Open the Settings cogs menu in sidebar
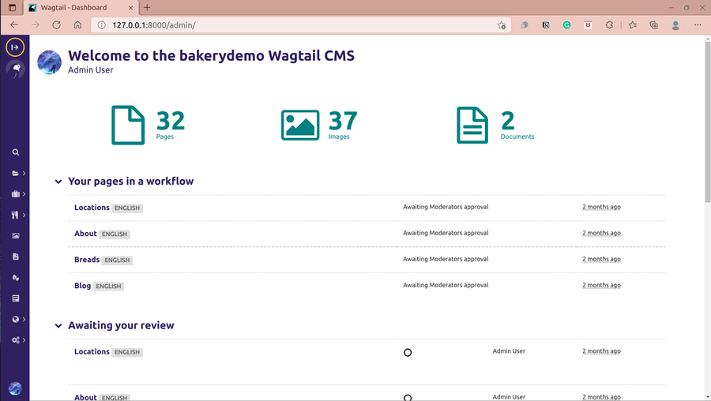Screen dimensions: 711x401 [16, 340]
